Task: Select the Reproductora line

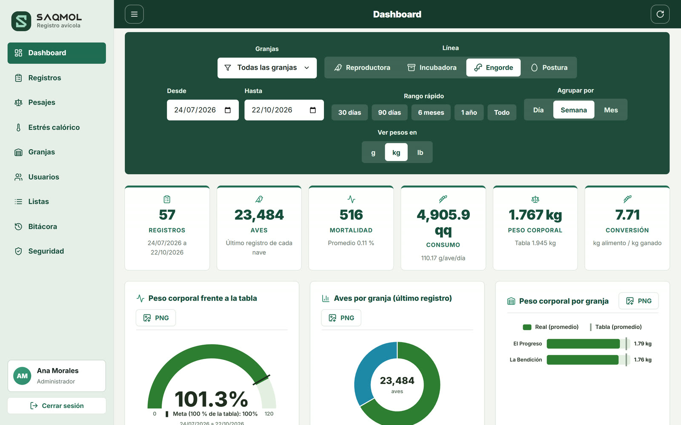Action: click(362, 68)
